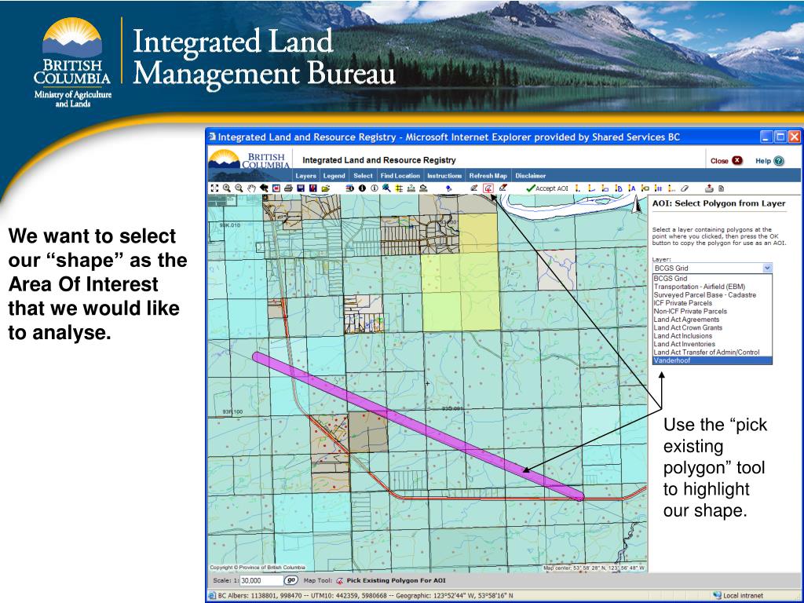Click the yellow grid icon in toolbar
The width and height of the screenshot is (804, 603).
pyautogui.click(x=399, y=188)
